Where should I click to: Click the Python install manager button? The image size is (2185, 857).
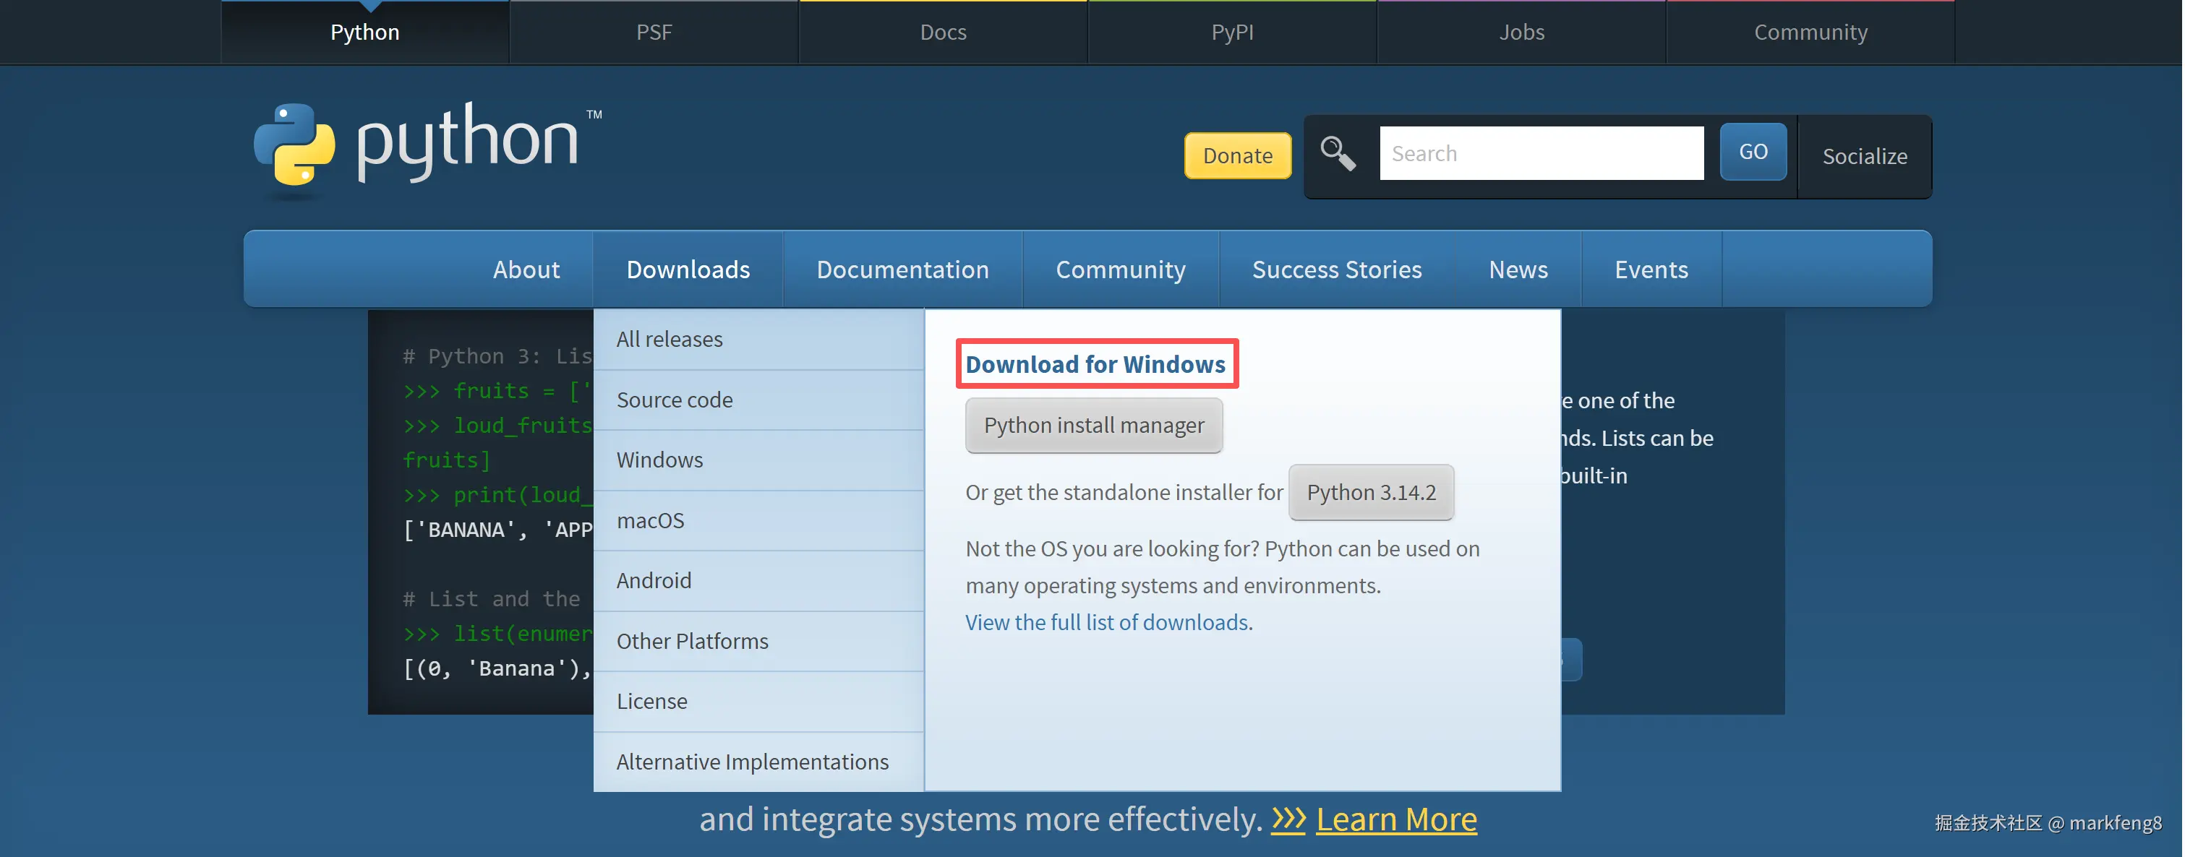point(1092,426)
